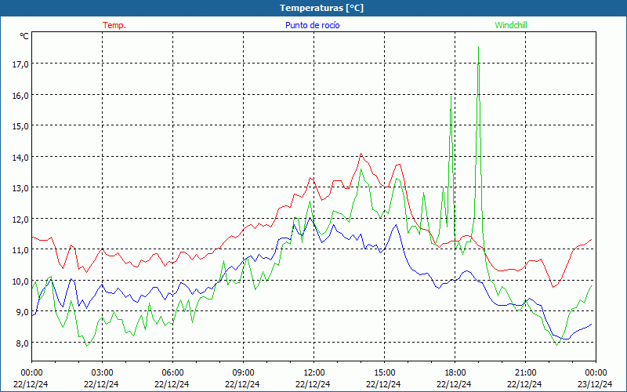Click the 12,0 y-axis label
This screenshot has height=392, width=627.
(x=20, y=219)
